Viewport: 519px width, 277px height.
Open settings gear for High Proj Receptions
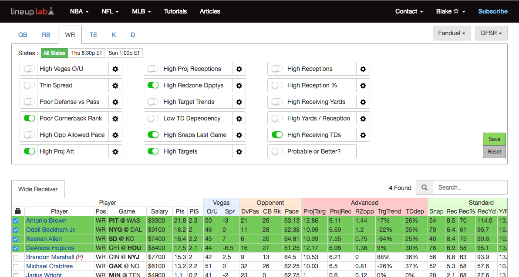coord(239,69)
